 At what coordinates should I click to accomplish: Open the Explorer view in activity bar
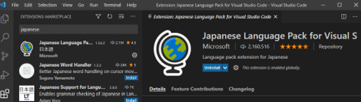(x=5, y=19)
